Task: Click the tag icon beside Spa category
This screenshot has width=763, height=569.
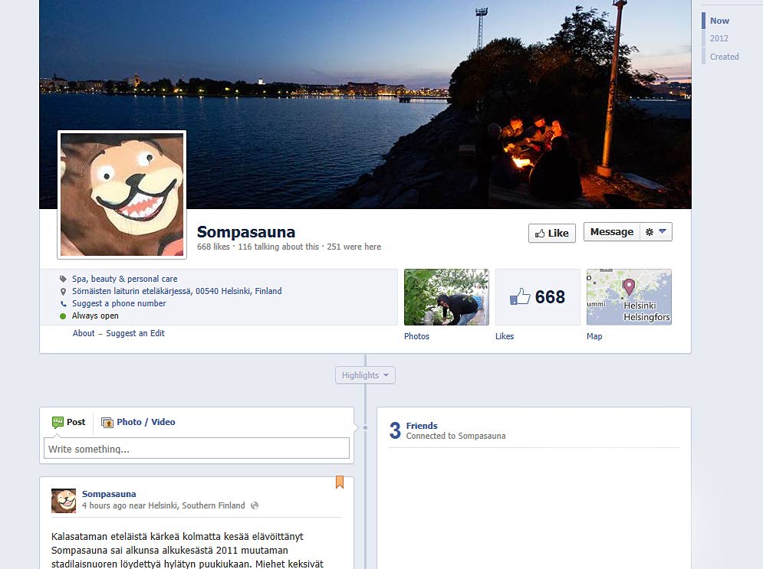Action: (63, 279)
